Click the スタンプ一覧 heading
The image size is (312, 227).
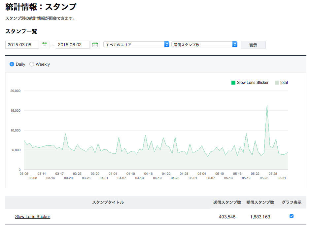pyautogui.click(x=21, y=31)
